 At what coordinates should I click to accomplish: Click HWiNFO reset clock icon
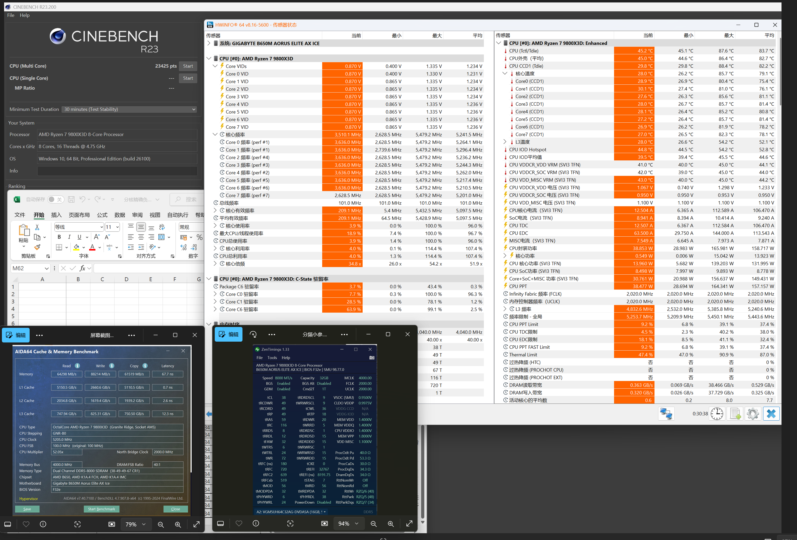click(717, 414)
